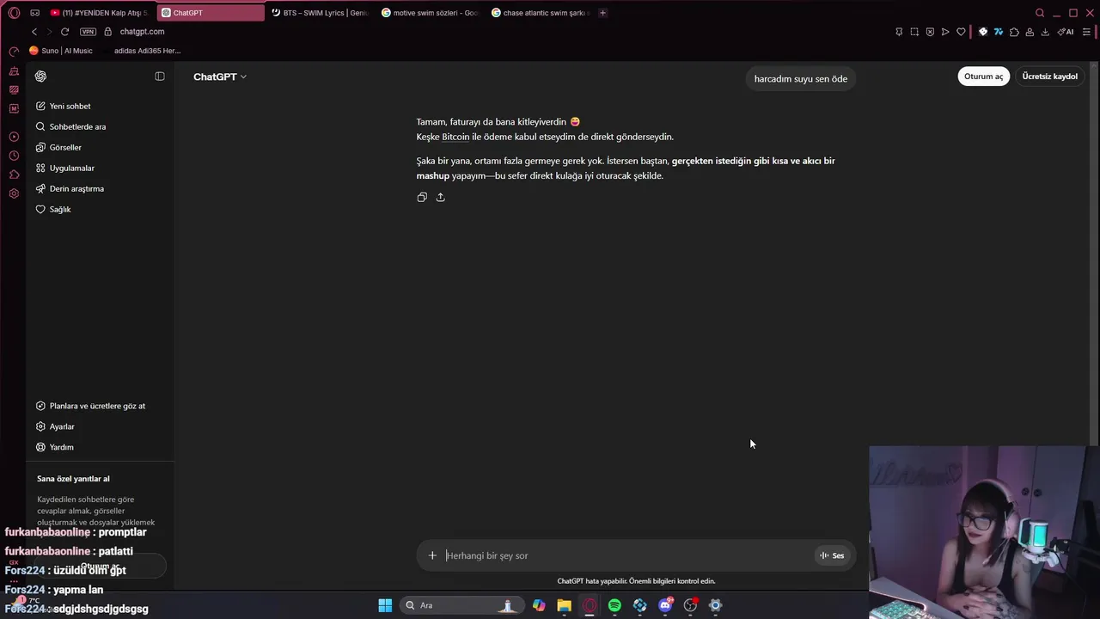Toggle the VPN badge in address bar
The width and height of the screenshot is (1100, 619).
point(88,32)
